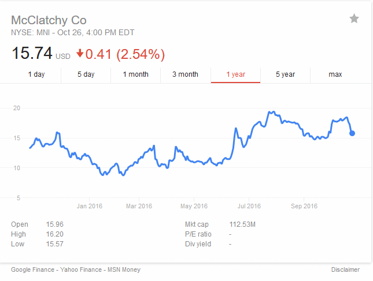Show the 5 year chart

coord(285,74)
